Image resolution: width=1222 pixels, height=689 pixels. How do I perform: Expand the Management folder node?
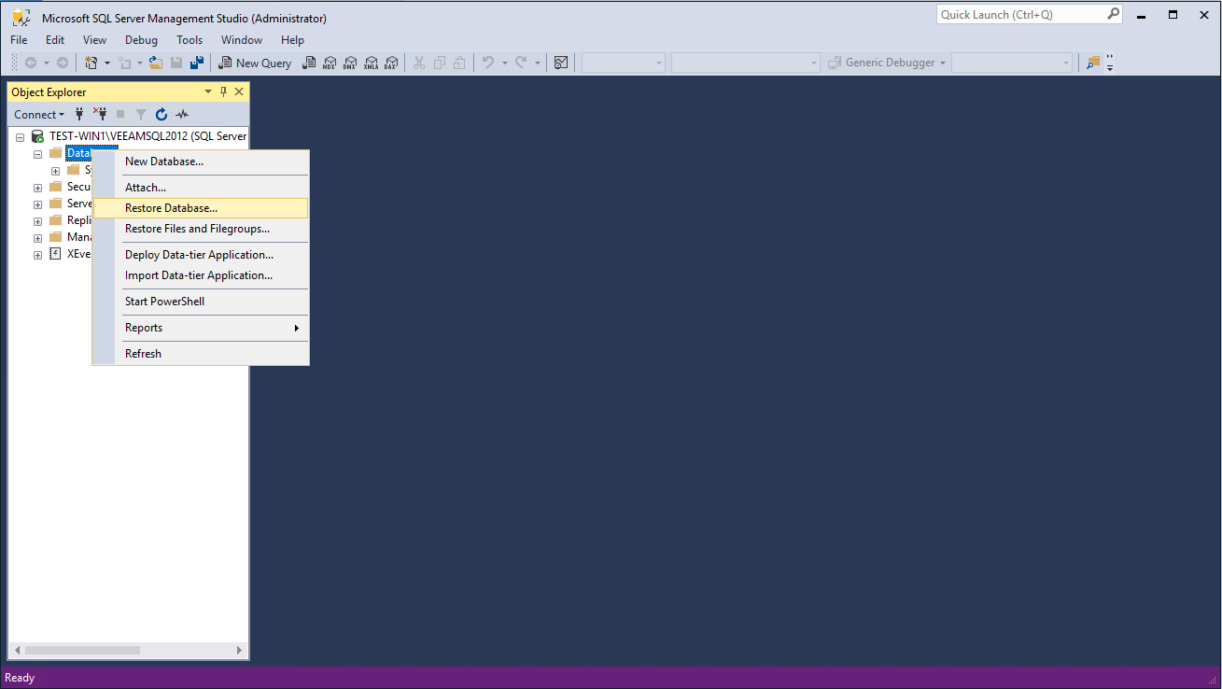click(38, 238)
